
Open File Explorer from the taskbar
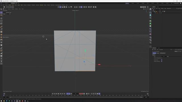[x=4, y=101]
